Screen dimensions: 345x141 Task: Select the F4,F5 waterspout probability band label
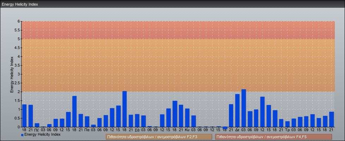tap(273, 137)
